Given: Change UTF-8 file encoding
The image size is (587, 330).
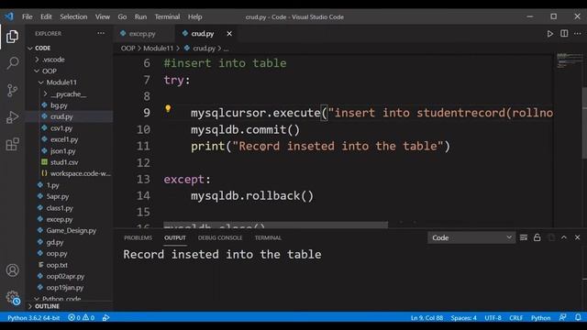Looking at the screenshot, I should click(x=493, y=318).
